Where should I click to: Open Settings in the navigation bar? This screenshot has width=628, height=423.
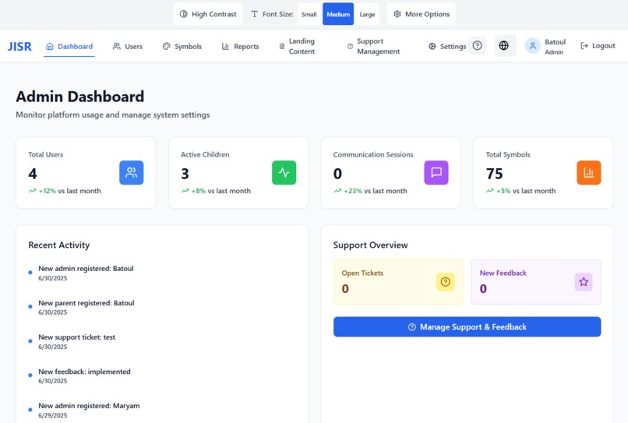pyautogui.click(x=447, y=47)
